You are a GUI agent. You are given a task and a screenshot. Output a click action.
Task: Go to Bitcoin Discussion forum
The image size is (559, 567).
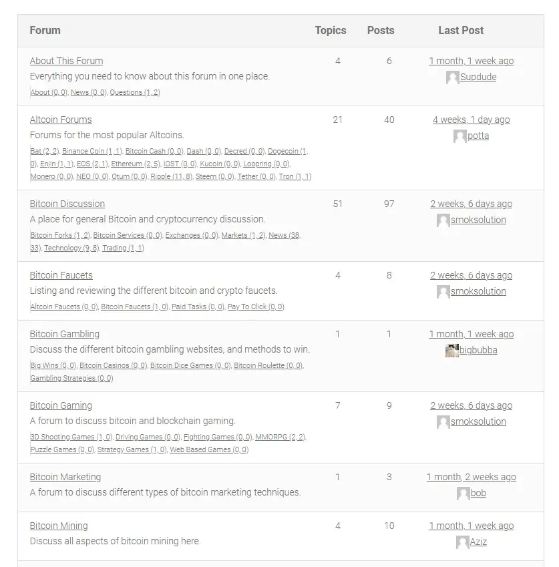[x=67, y=204]
